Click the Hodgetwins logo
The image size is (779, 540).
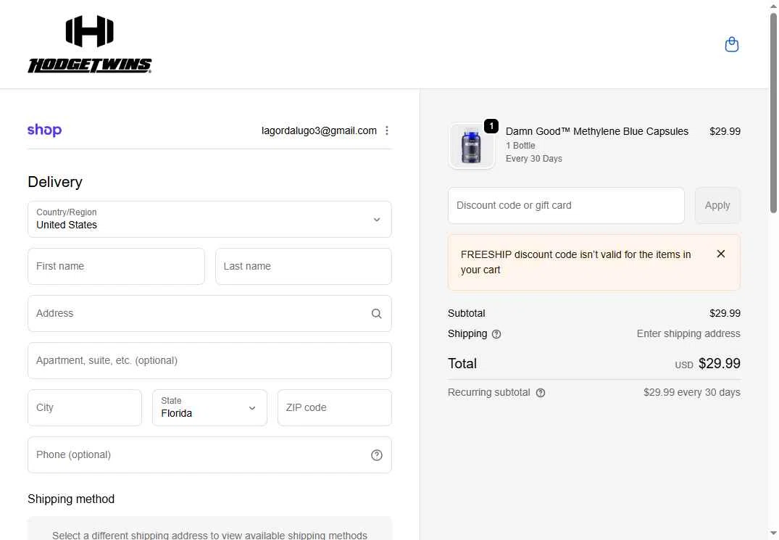pyautogui.click(x=89, y=44)
